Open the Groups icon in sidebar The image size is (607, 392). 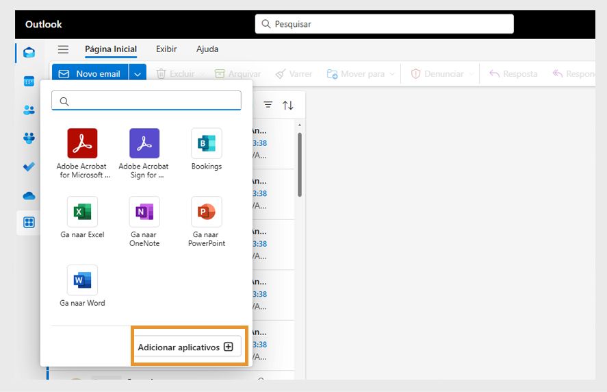tap(29, 138)
